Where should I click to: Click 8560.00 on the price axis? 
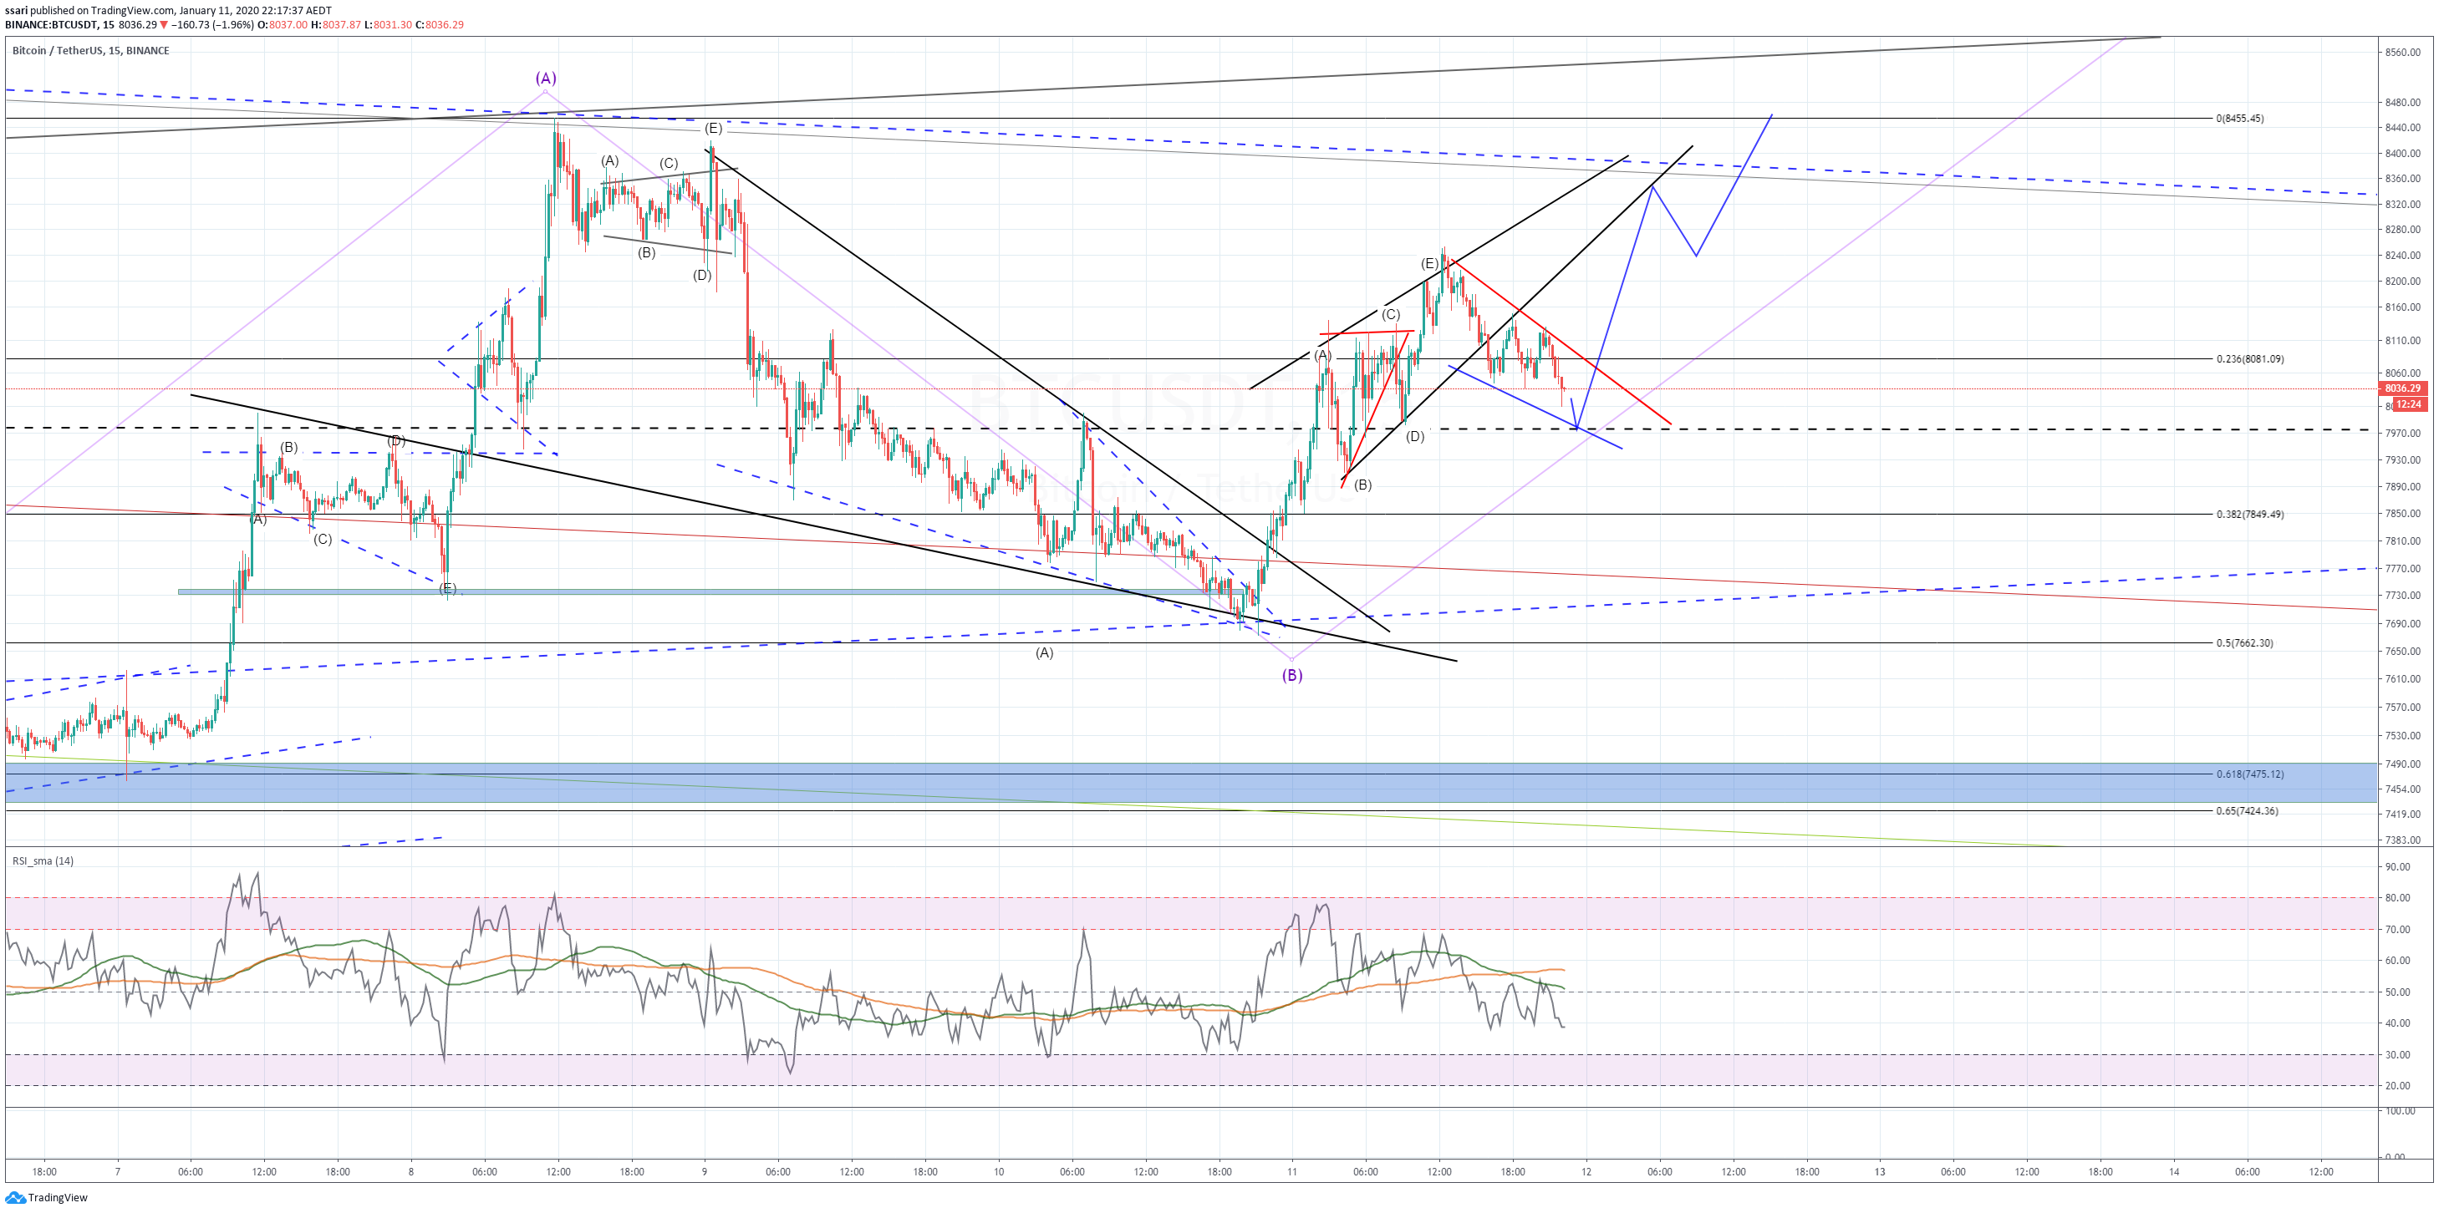[x=2403, y=52]
